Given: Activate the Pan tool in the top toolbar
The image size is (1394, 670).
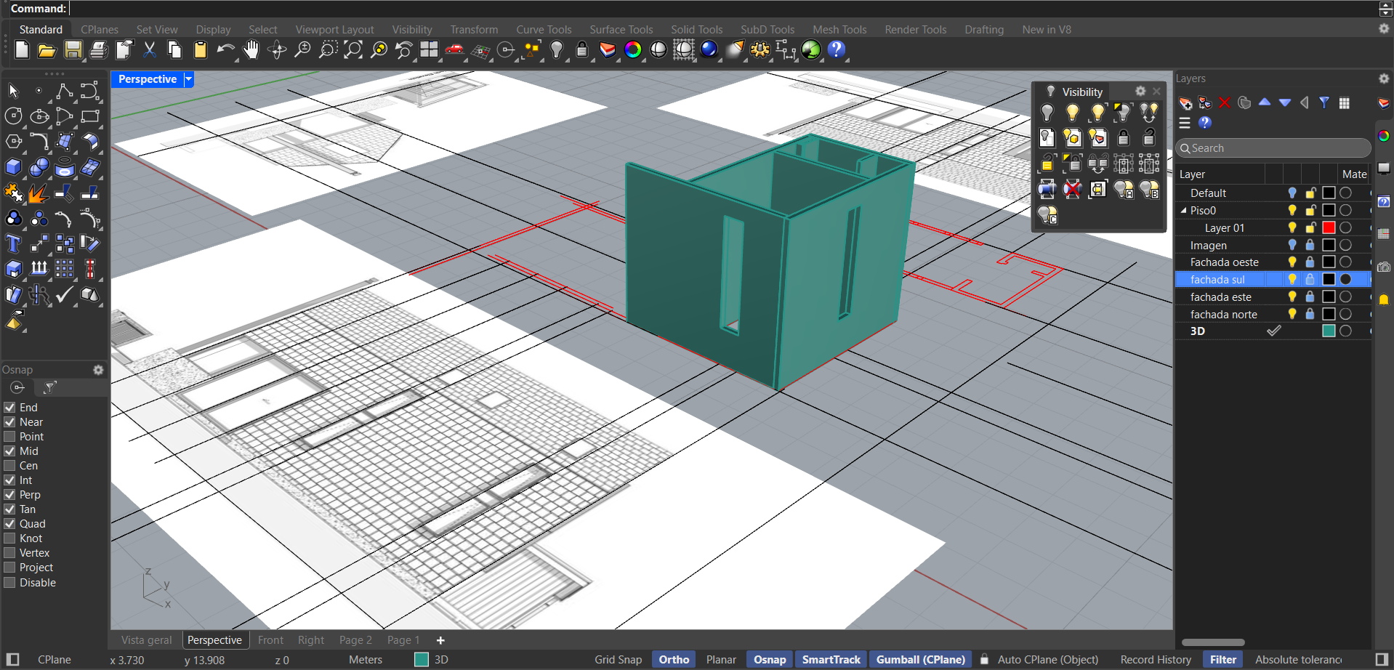Looking at the screenshot, I should [x=251, y=50].
